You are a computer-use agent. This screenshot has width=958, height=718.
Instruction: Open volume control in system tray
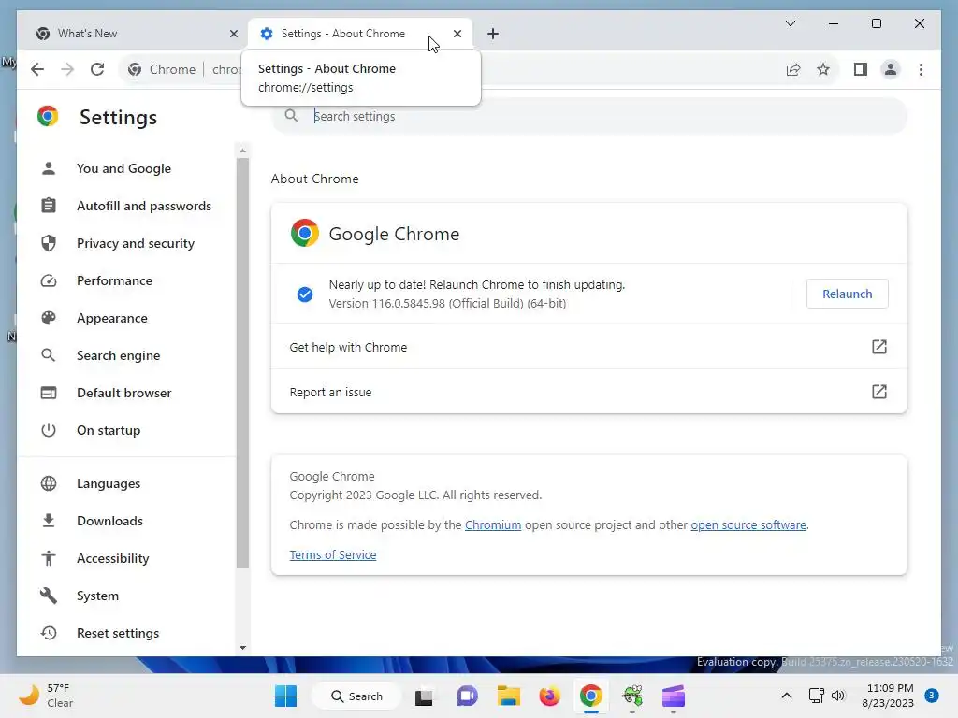pos(838,696)
